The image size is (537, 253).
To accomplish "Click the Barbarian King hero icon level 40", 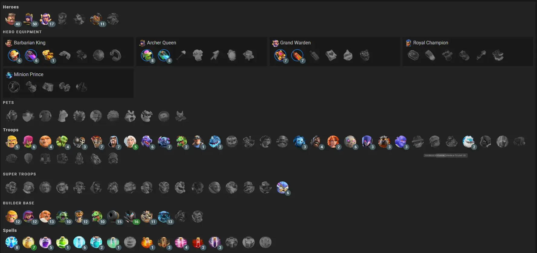I will click(x=11, y=19).
